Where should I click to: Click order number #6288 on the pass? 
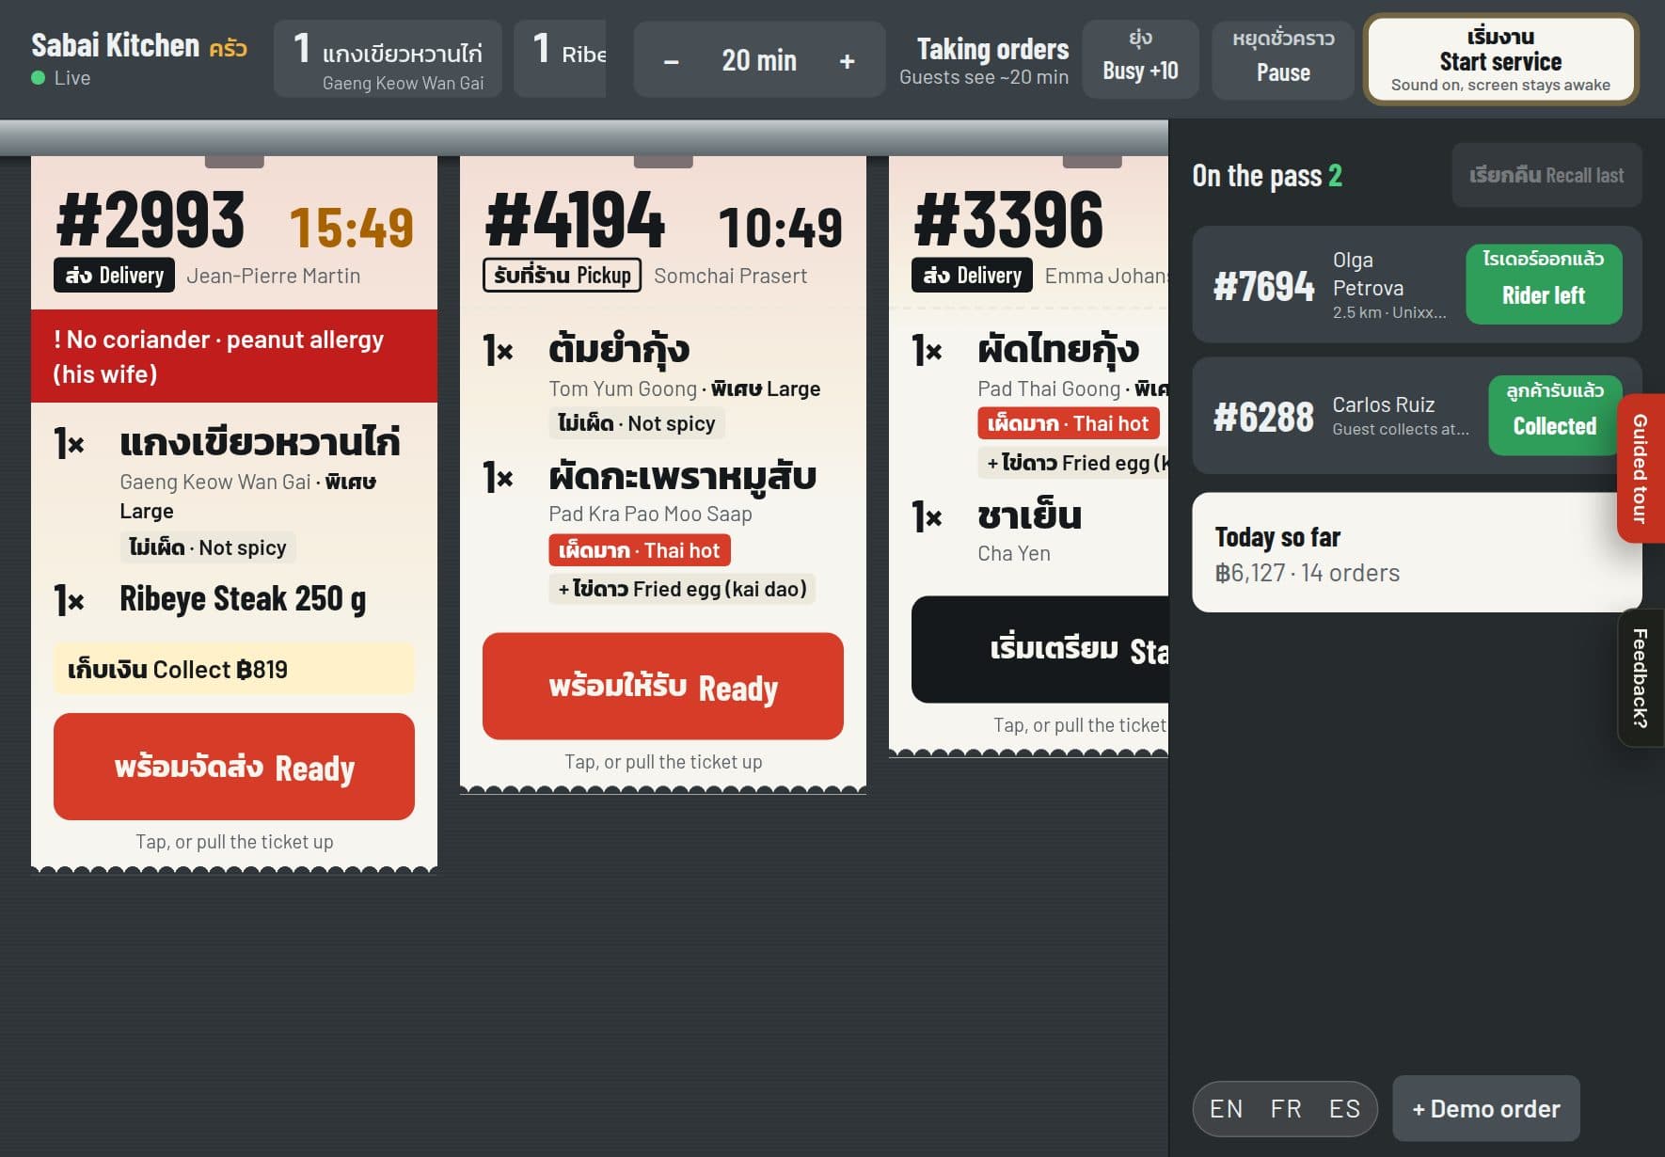[x=1263, y=417]
